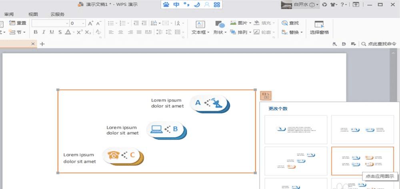Expand the picture (图片) dropdown
This screenshot has width=400, height=189.
click(250, 23)
